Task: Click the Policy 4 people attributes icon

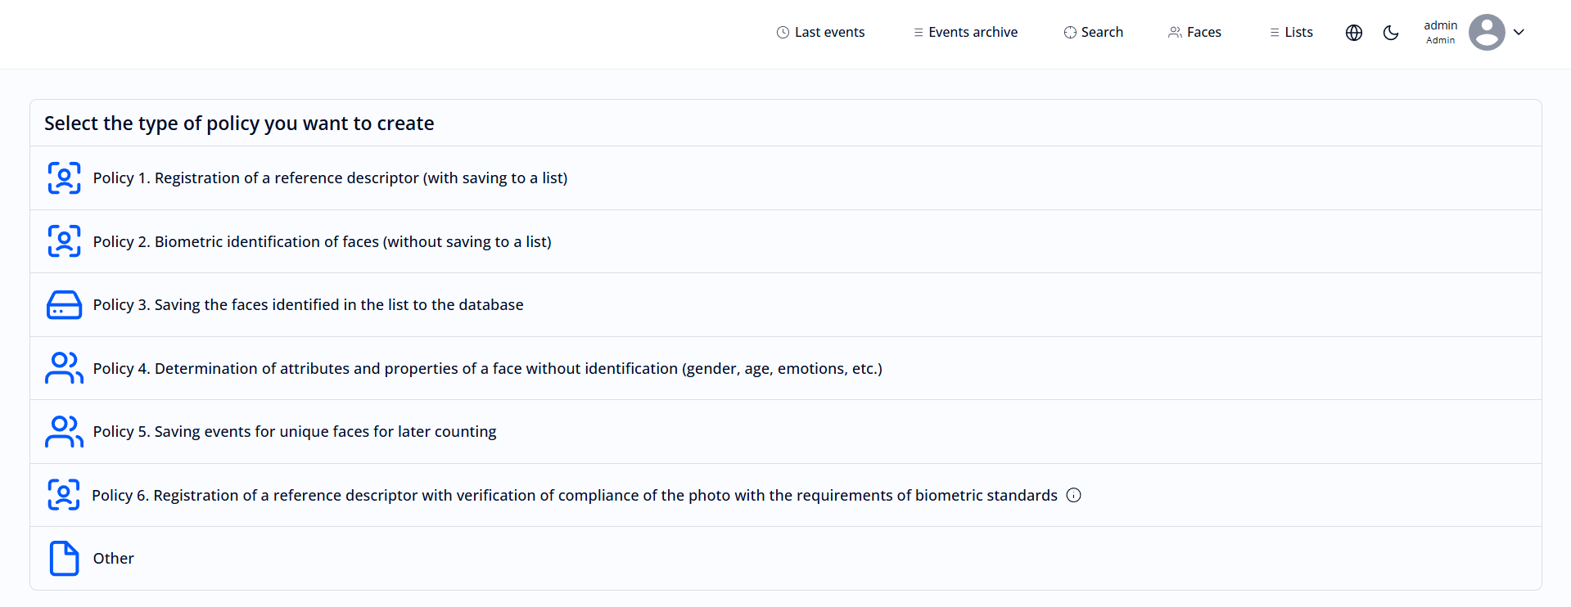Action: coord(64,368)
